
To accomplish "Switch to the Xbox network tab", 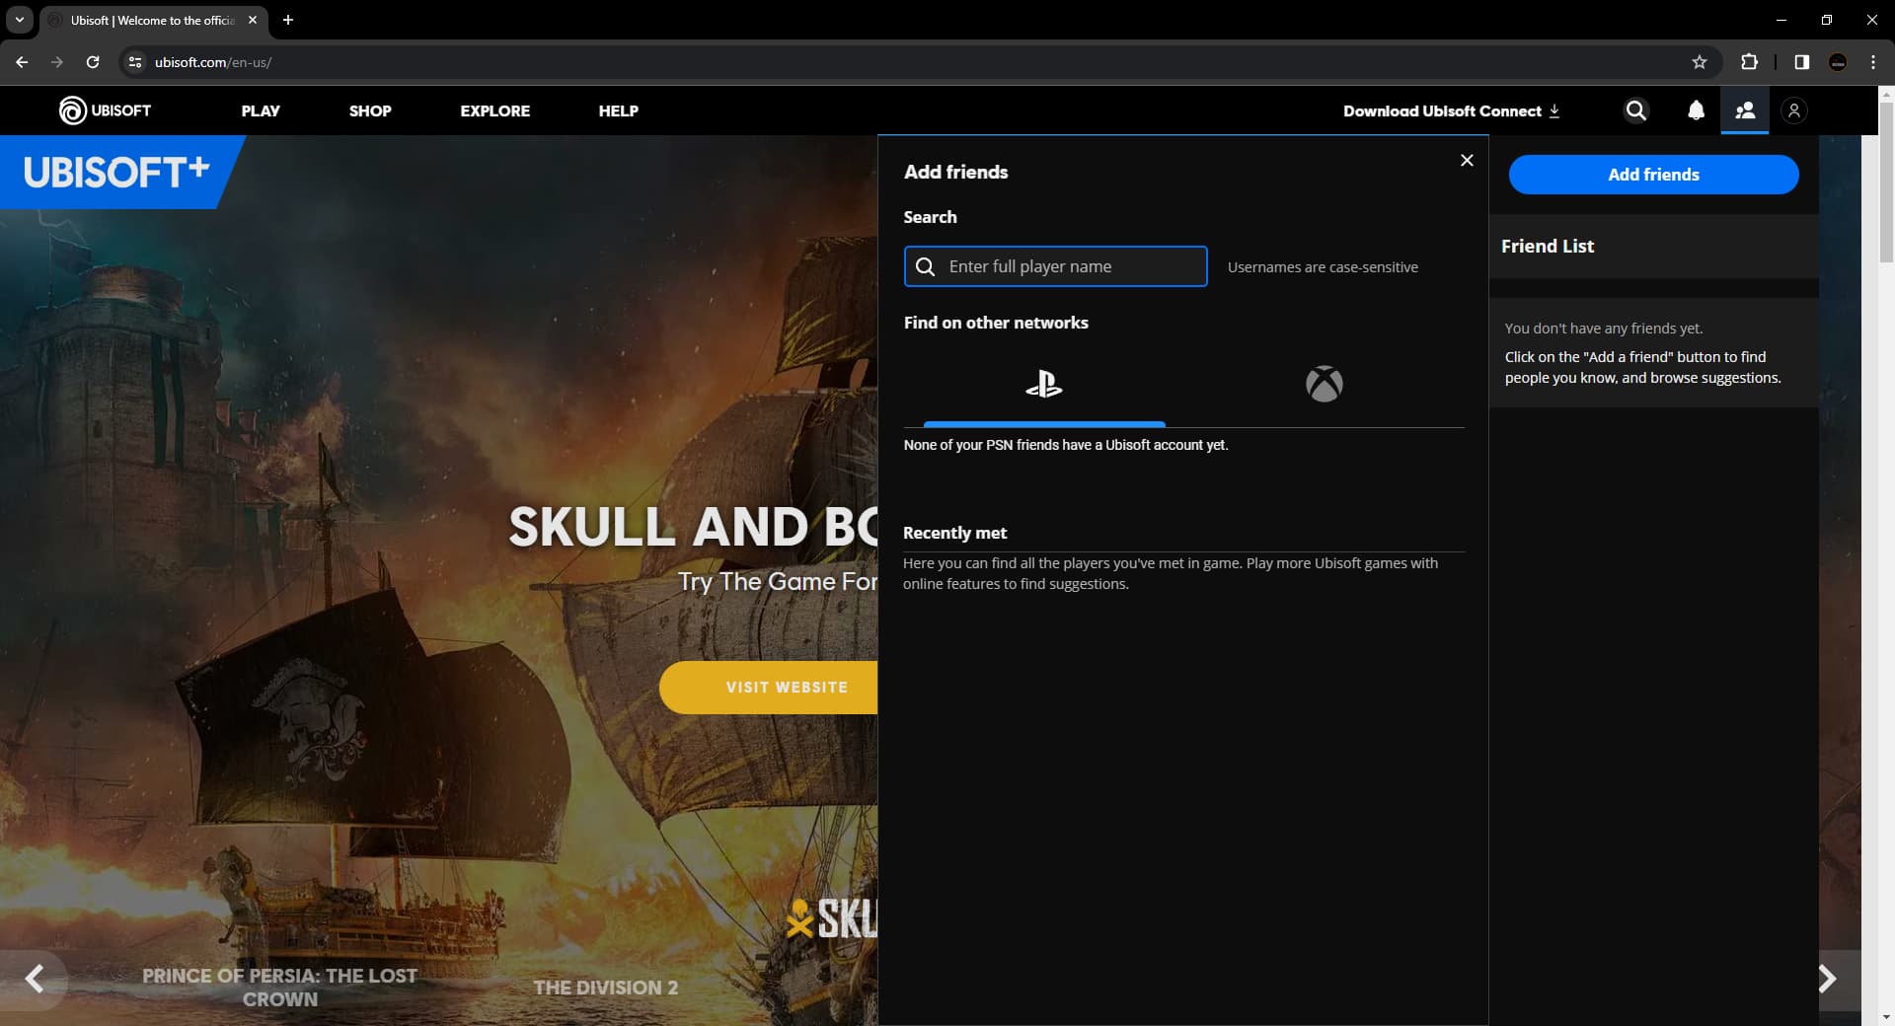I will tap(1324, 384).
